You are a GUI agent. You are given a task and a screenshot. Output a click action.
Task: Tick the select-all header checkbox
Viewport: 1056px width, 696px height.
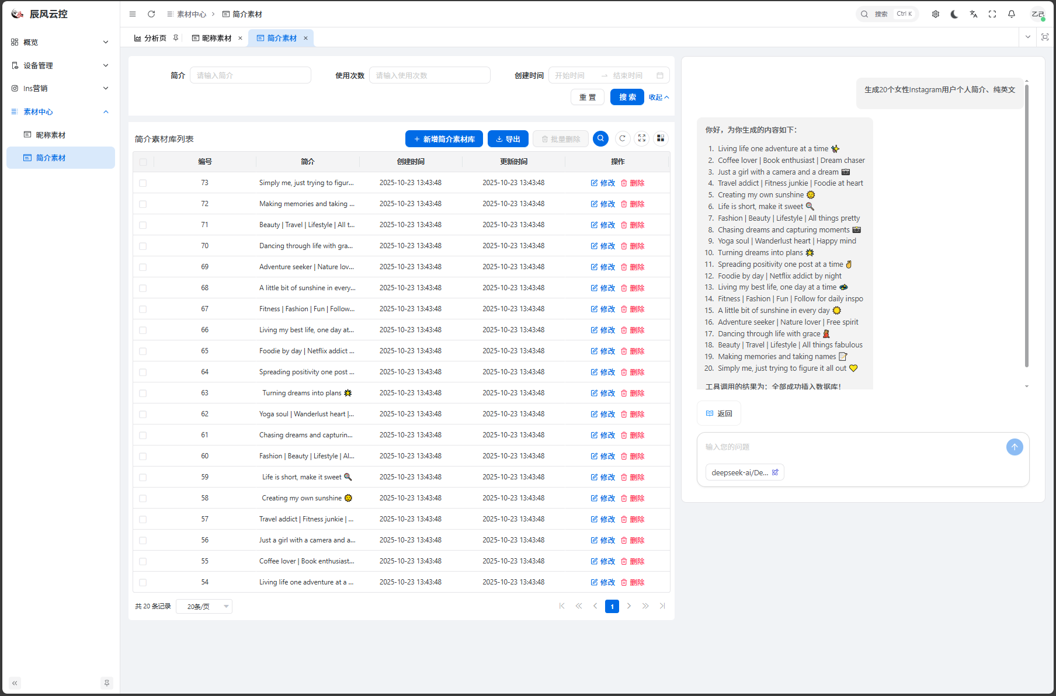[143, 162]
